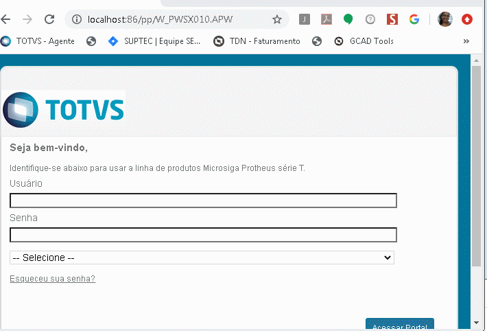Click the TOTVS logo

63,109
